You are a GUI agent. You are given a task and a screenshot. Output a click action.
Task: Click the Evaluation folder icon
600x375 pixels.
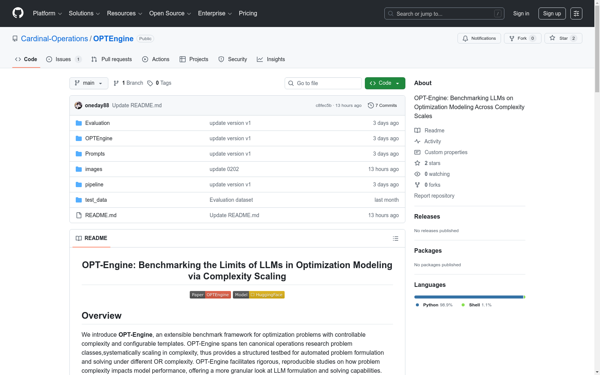click(79, 123)
